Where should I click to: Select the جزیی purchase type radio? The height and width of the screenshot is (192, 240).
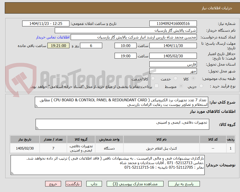[x=201, y=86]
